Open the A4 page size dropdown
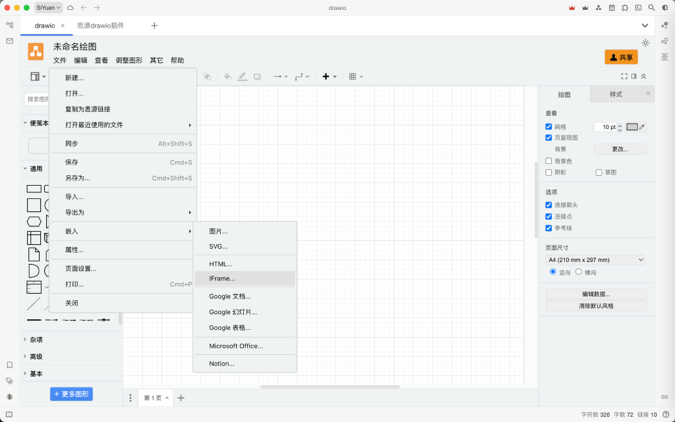Viewport: 675px width, 422px height. tap(595, 260)
